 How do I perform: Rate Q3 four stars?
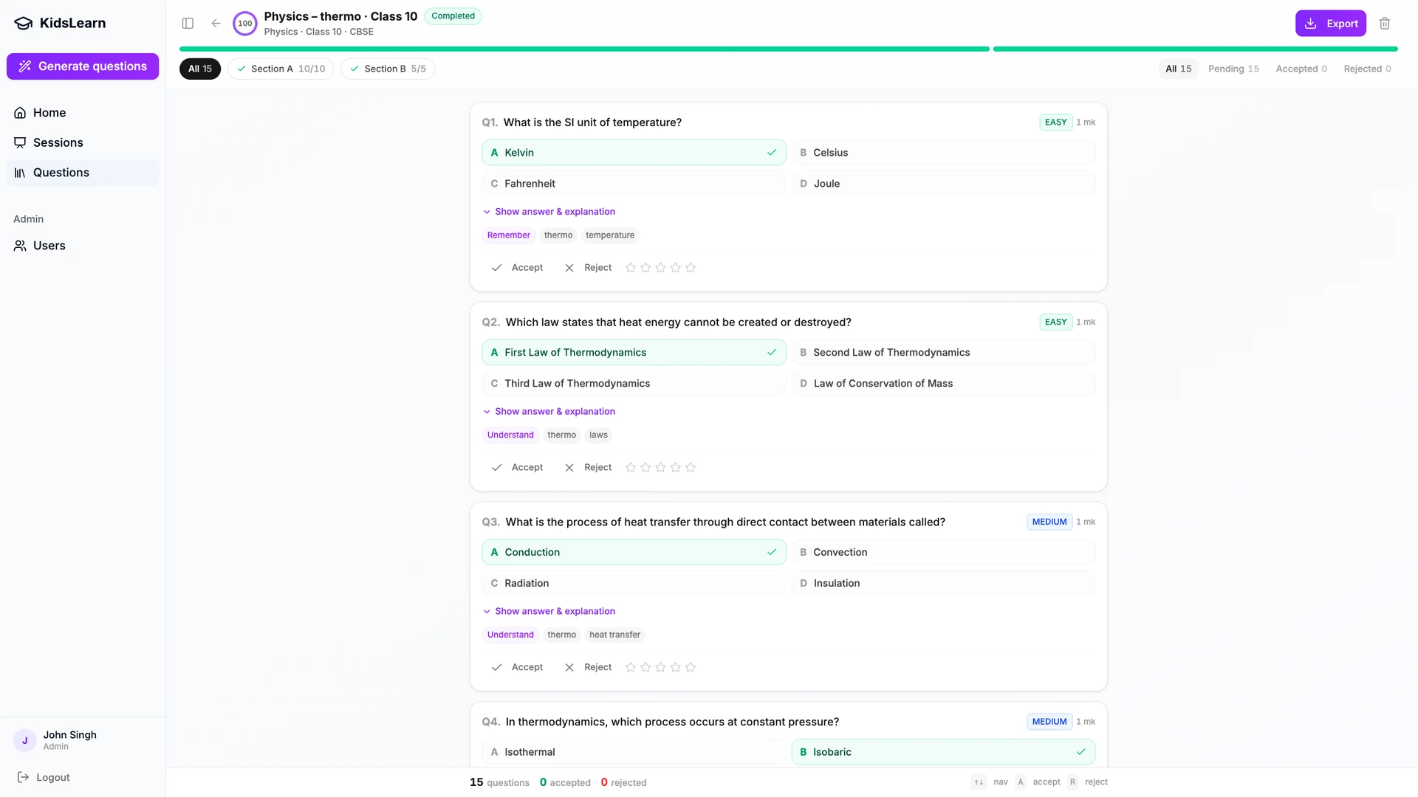[x=676, y=668]
